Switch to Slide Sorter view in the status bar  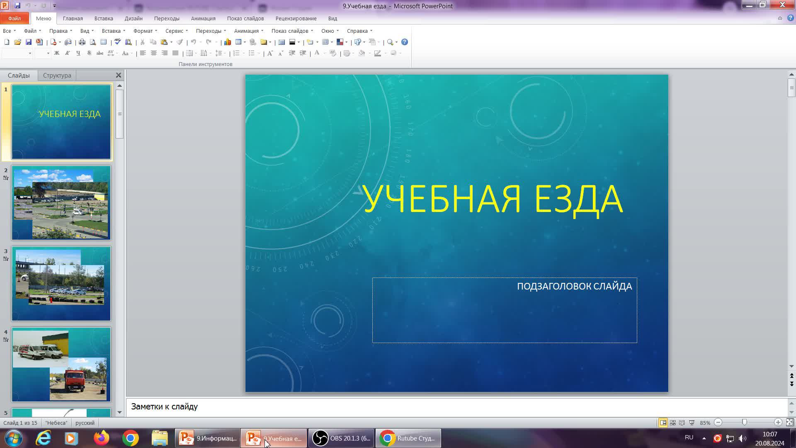click(x=672, y=423)
